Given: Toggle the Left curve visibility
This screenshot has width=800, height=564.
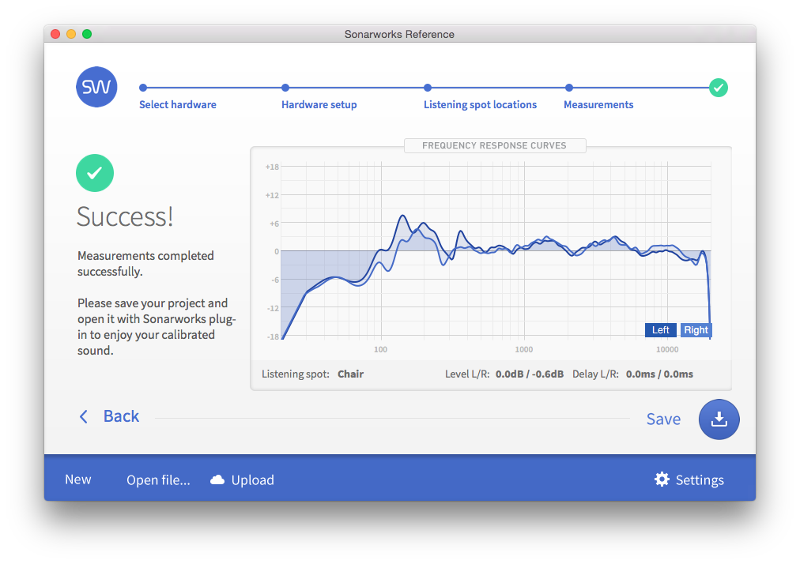Looking at the screenshot, I should point(660,330).
